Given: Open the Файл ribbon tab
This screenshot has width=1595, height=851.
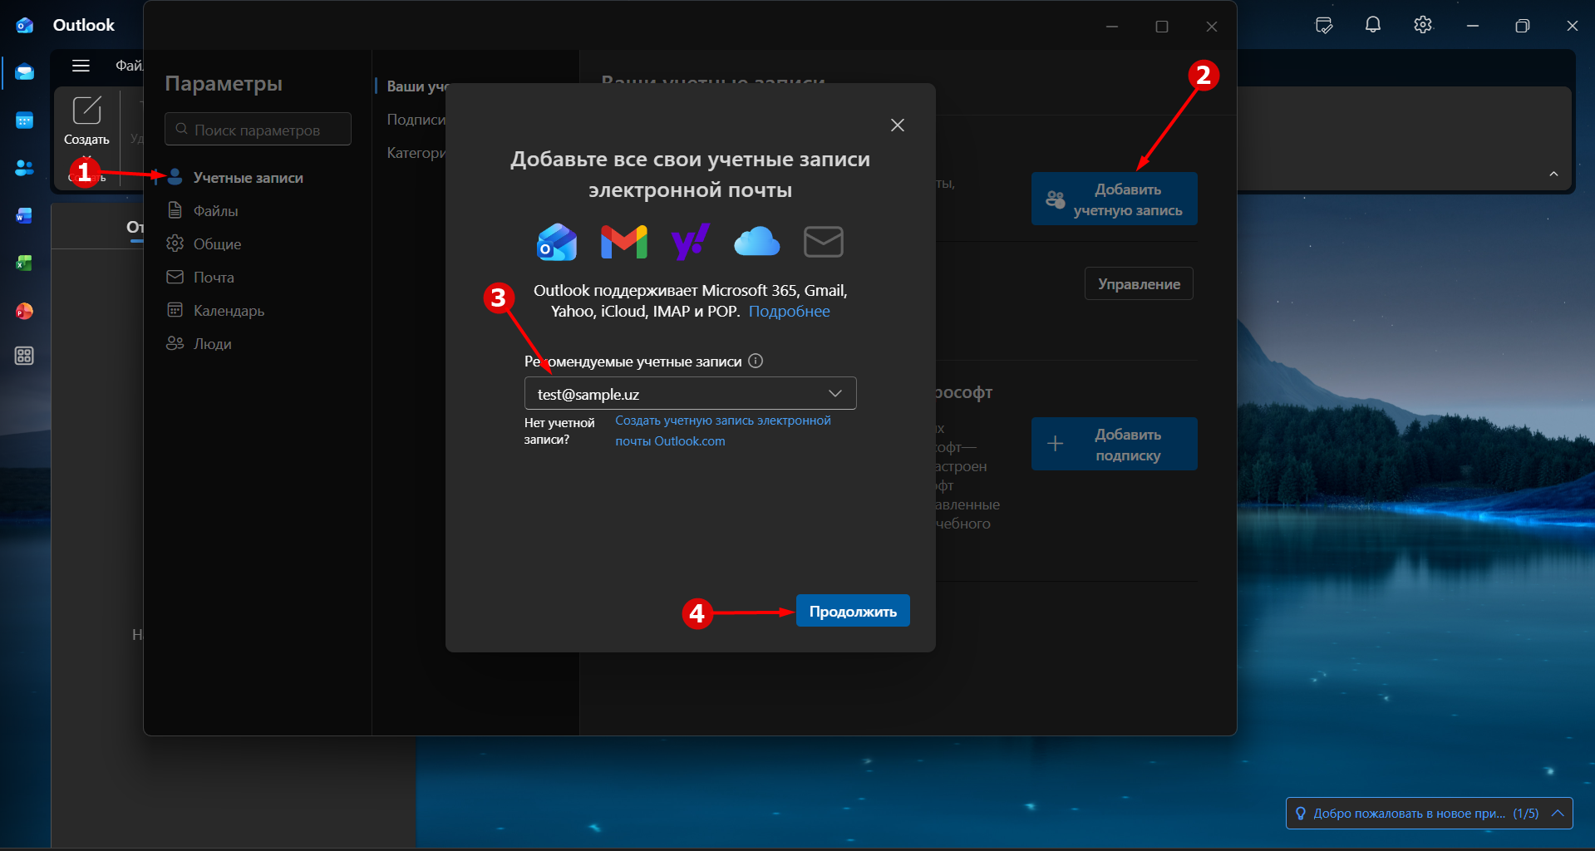Looking at the screenshot, I should (x=129, y=65).
